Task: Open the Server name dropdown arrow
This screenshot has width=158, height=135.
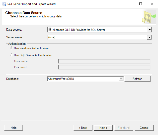Action: coord(150,38)
